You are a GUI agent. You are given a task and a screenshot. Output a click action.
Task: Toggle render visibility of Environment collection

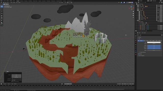click(x=162, y=10)
